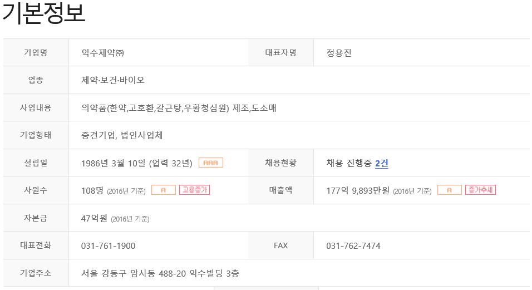Click the A grade badge next to 매출액 value
Viewport: 532px width, 290px height.
tap(450, 190)
